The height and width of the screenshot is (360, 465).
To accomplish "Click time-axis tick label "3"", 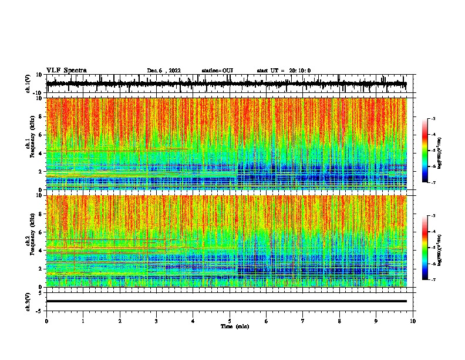I will tap(156, 321).
